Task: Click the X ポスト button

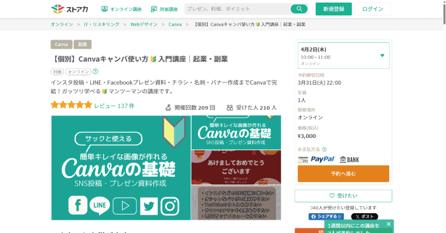Action: click(364, 216)
